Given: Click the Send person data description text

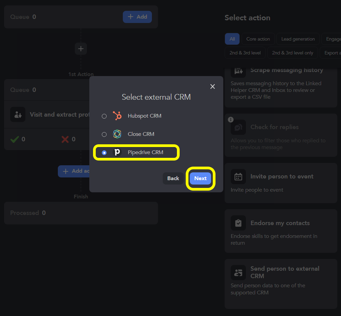Looking at the screenshot, I should [x=268, y=289].
